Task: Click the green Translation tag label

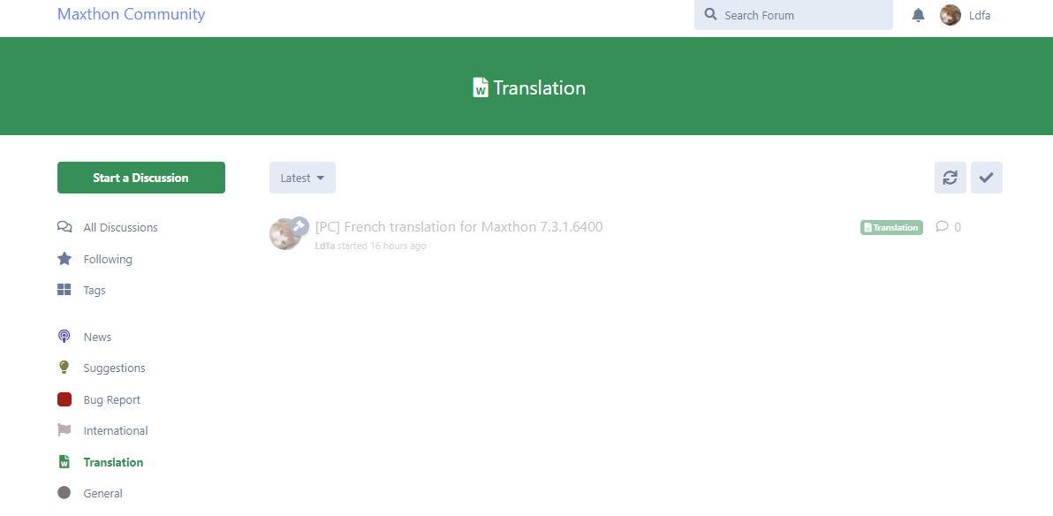Action: pyautogui.click(x=891, y=227)
